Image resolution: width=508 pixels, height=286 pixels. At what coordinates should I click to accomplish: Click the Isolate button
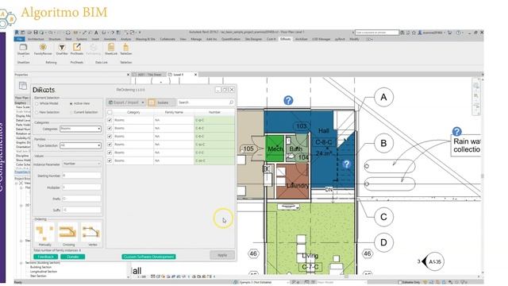(162, 102)
